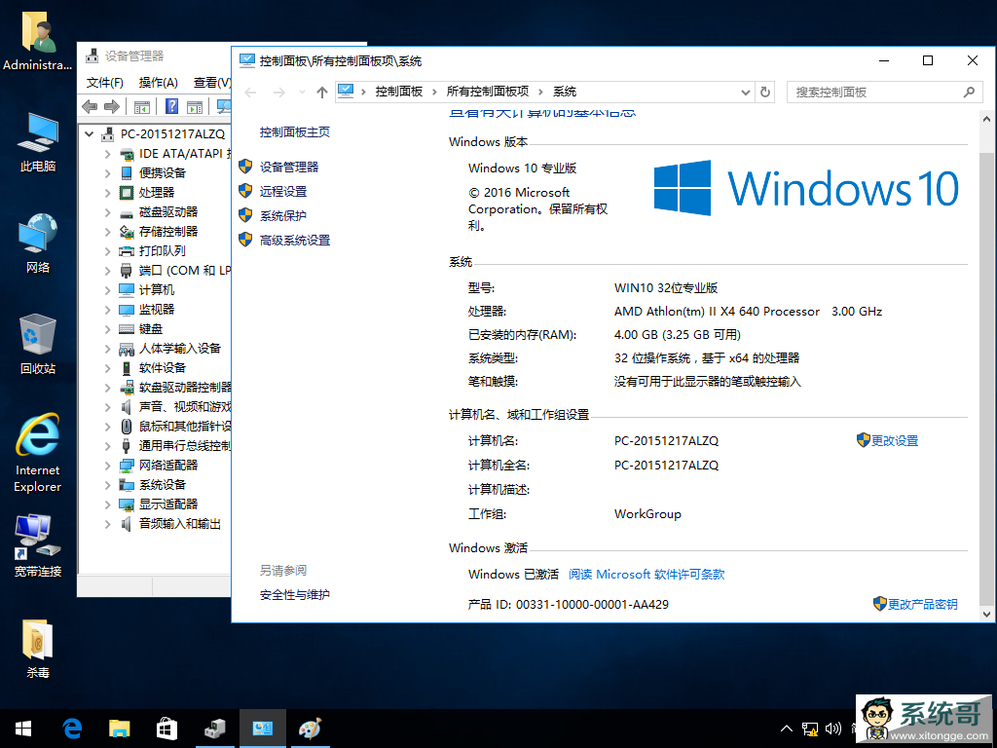
Task: Click the scroll down arrow in System window
Action: 987,615
